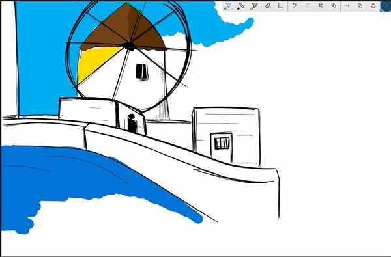Click the last toolbar icon before close
391x257 pixels.
coord(373,5)
